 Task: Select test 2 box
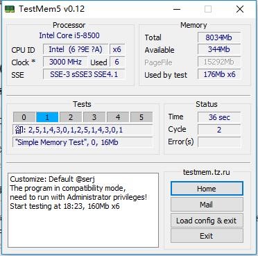click(x=71, y=117)
